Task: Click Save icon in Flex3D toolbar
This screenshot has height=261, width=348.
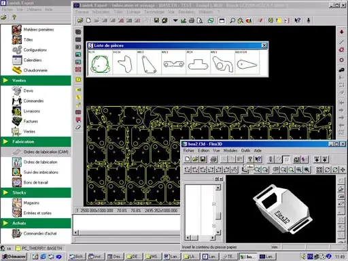Action: point(203,159)
